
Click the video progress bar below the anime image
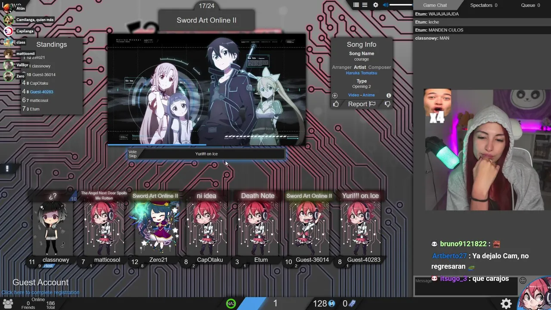click(207, 145)
